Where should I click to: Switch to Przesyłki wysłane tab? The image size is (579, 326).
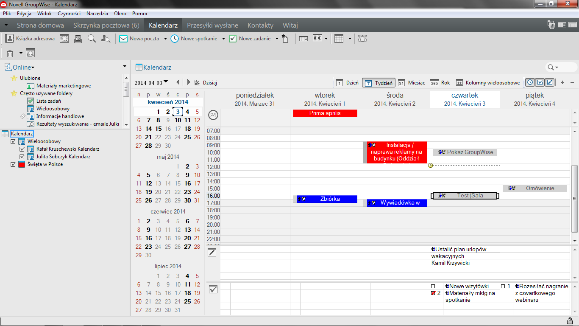click(213, 25)
